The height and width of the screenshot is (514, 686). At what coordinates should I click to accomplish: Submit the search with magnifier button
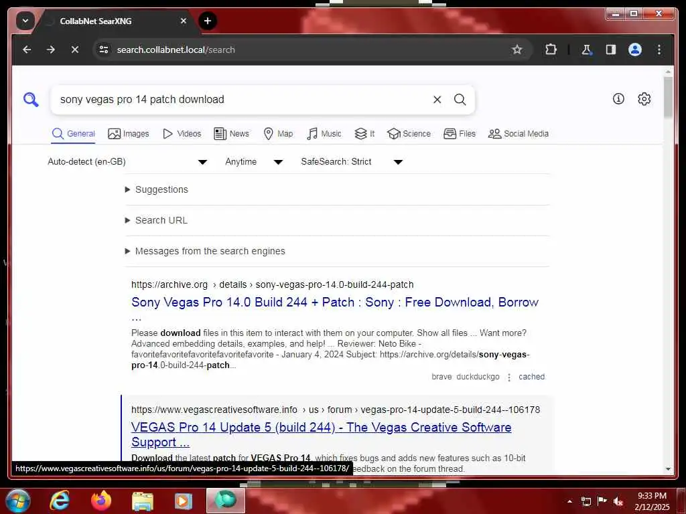pos(460,100)
